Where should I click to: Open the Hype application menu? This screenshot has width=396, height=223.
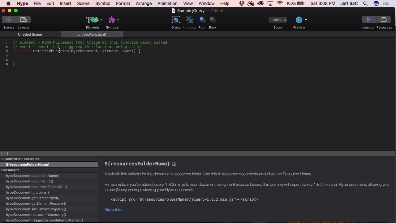(22, 3)
